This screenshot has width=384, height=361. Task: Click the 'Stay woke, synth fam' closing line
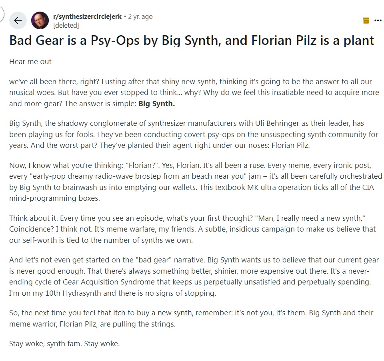pyautogui.click(x=64, y=344)
